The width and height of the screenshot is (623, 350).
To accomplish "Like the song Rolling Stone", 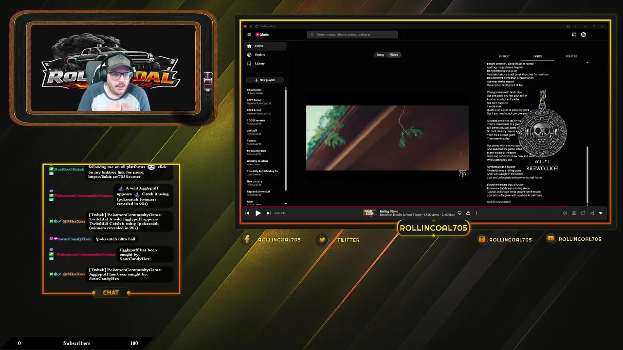I will click(x=468, y=213).
